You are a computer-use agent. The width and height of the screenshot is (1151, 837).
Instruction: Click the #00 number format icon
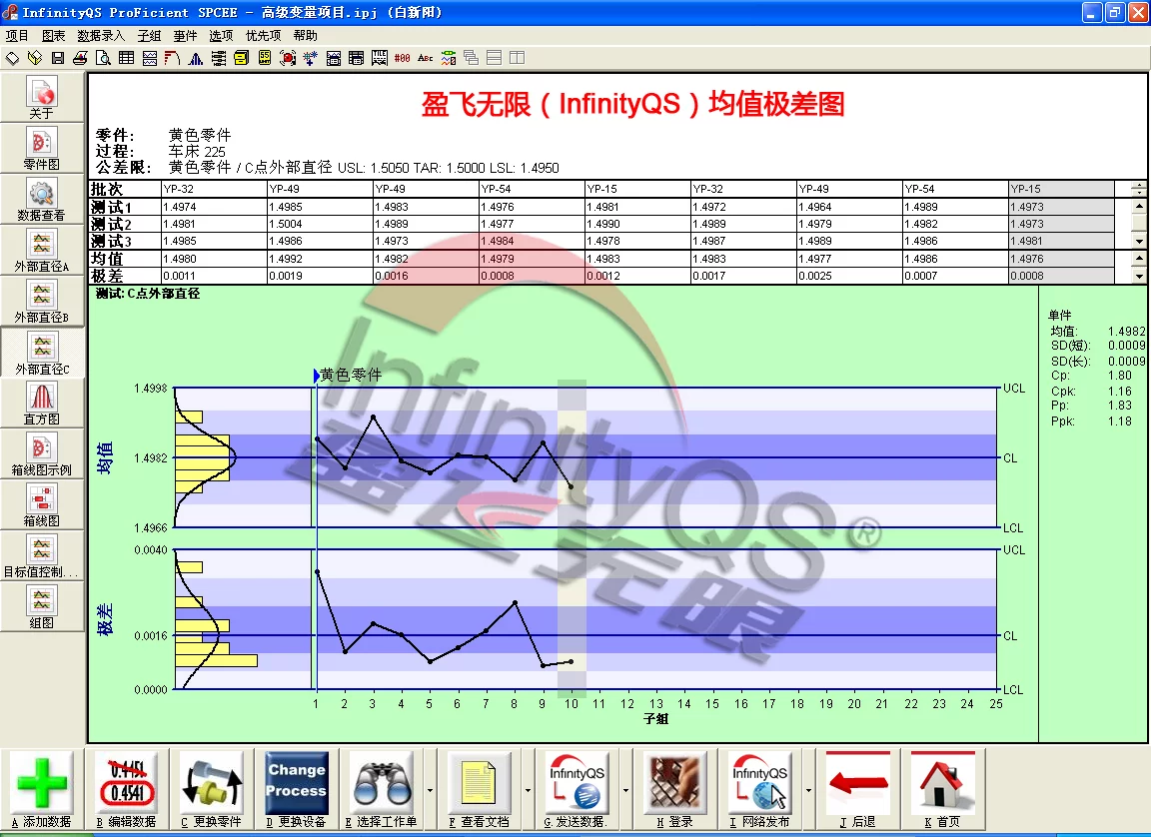click(x=403, y=58)
